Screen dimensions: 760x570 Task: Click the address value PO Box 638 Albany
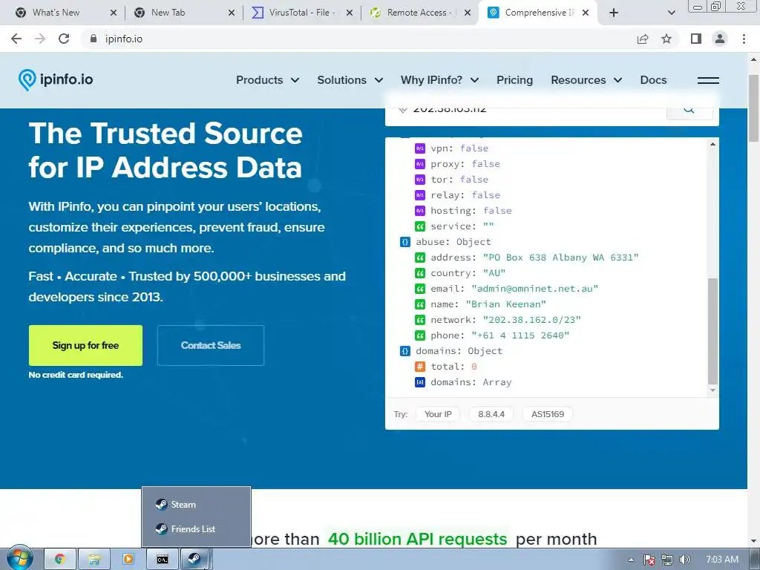pos(561,258)
